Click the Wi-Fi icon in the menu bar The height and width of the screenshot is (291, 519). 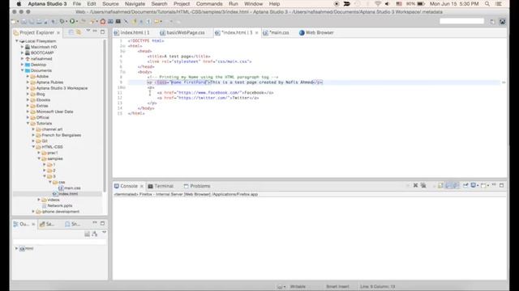pyautogui.click(x=378, y=4)
